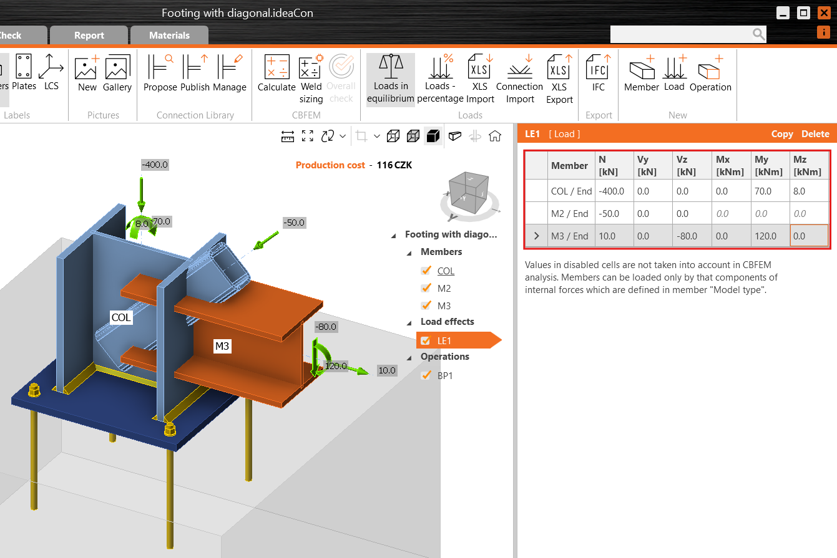Switch to the Report ribbon tab
The height and width of the screenshot is (558, 837).
point(89,35)
